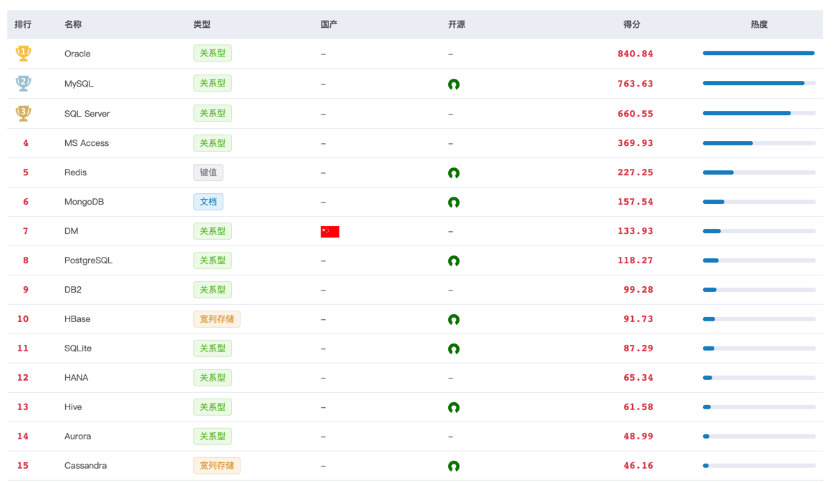Viewport: 834px width, 483px height.
Task: Click the MongoDB database name
Action: pos(84,202)
